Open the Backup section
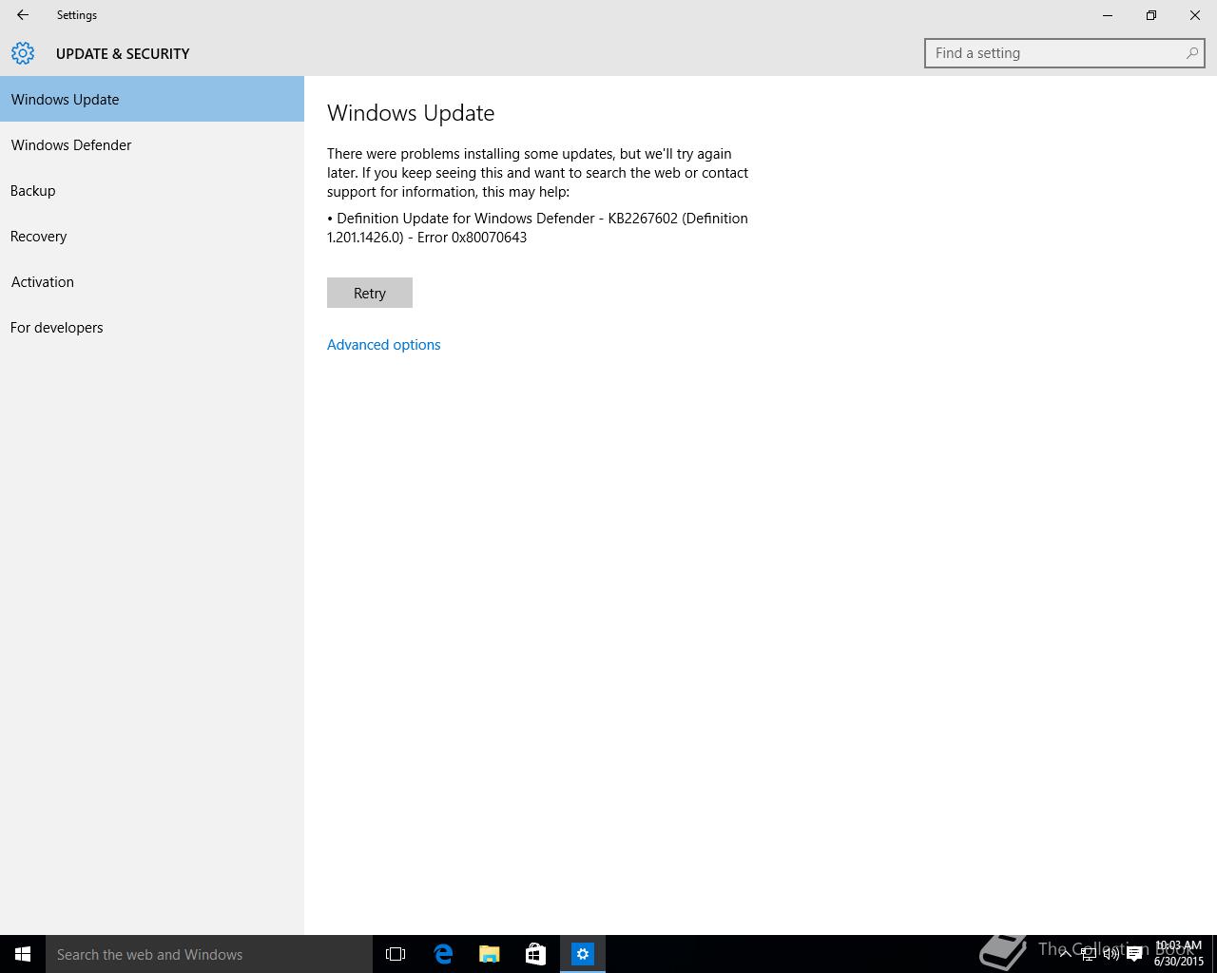 click(152, 190)
